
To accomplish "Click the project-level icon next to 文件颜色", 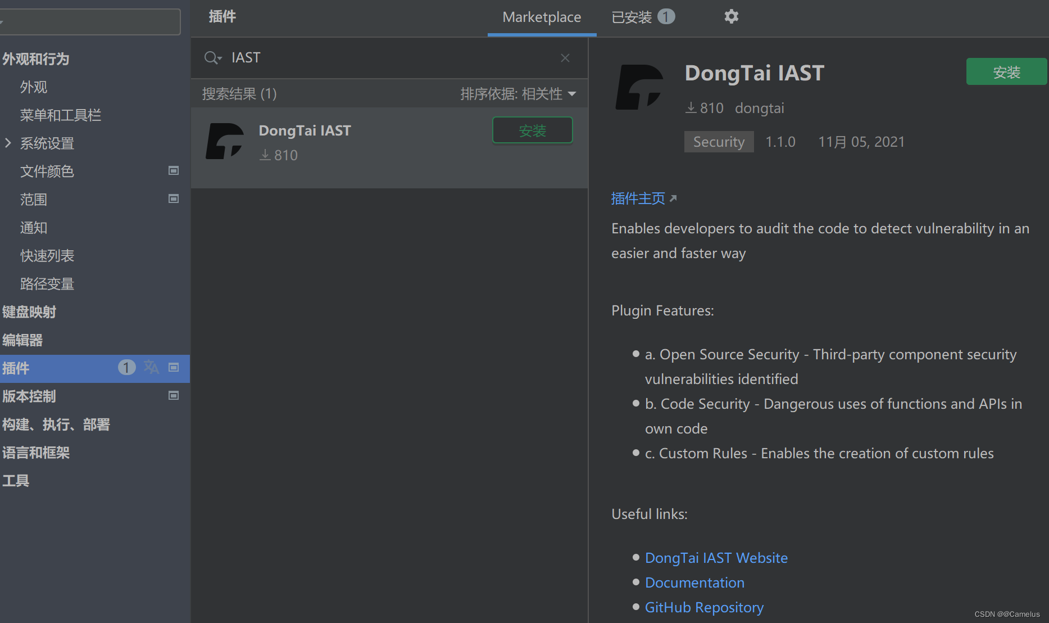I will tap(173, 170).
